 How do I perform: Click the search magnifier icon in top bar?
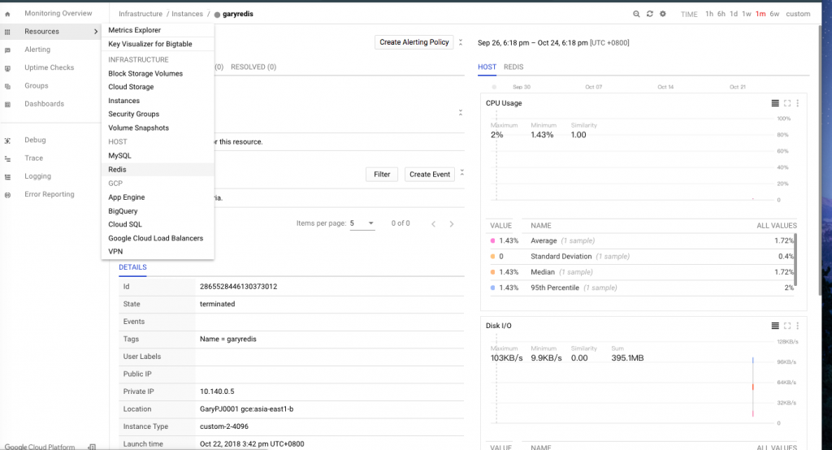(x=636, y=14)
